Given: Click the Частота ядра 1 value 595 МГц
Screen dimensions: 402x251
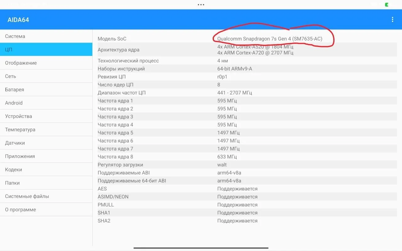Looking at the screenshot, I should (227, 101).
